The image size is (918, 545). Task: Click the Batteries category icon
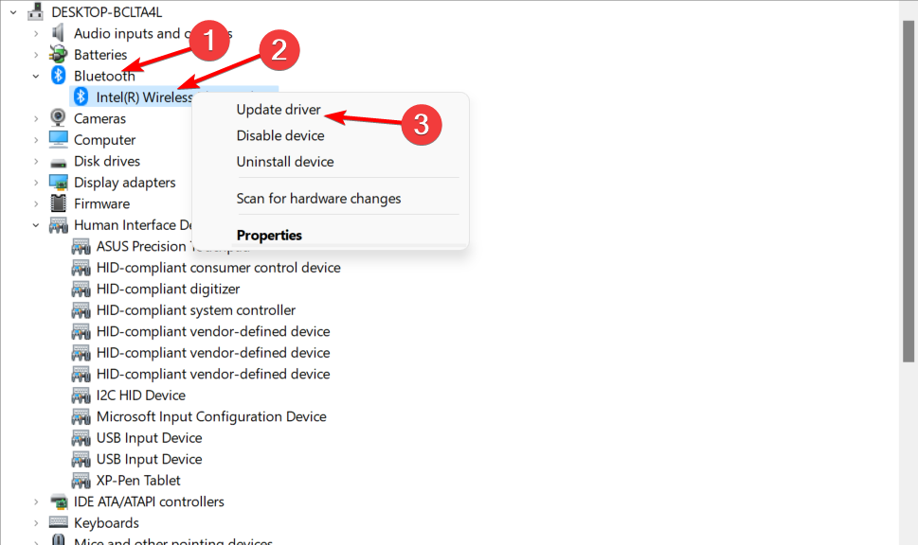[x=58, y=54]
